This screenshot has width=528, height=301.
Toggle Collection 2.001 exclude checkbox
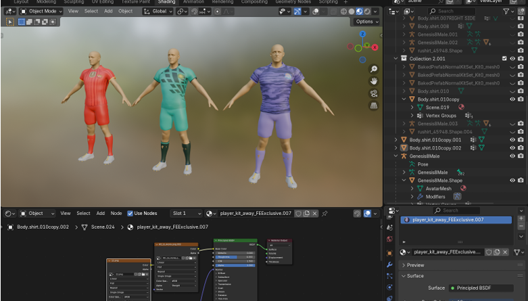tap(504, 59)
